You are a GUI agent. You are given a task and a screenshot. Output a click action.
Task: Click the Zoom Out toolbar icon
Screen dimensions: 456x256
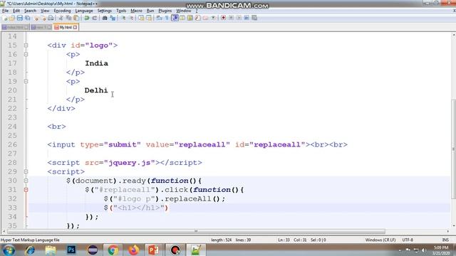(131, 18)
